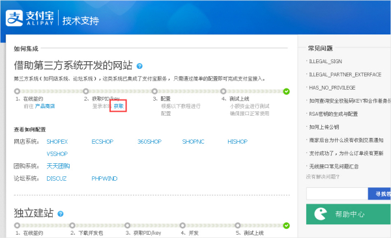The width and height of the screenshot is (391, 238).
Task: Open 360SHOP configuration guide
Action: click(x=149, y=142)
